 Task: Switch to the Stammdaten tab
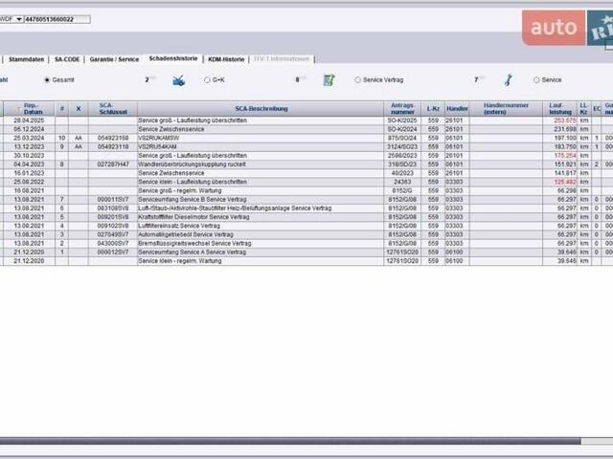tap(27, 59)
